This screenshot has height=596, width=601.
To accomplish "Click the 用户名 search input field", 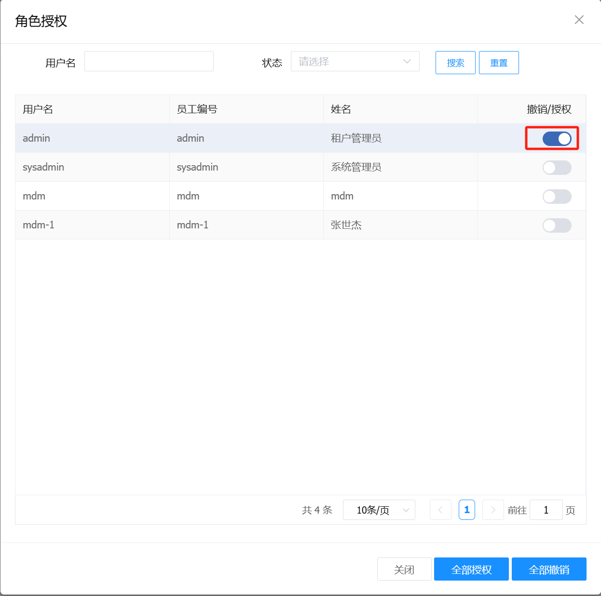I will (149, 61).
